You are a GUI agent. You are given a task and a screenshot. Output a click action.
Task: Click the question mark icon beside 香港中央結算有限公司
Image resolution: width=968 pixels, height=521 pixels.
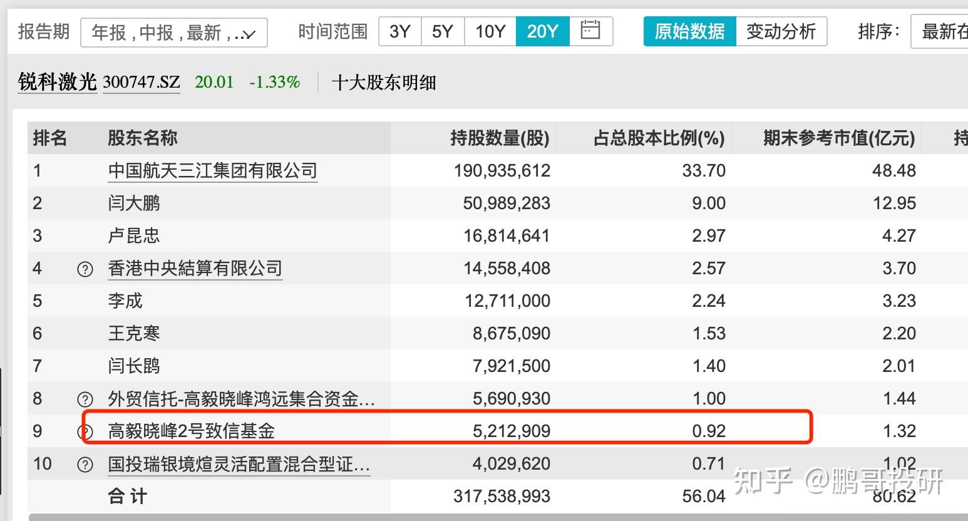pyautogui.click(x=85, y=269)
